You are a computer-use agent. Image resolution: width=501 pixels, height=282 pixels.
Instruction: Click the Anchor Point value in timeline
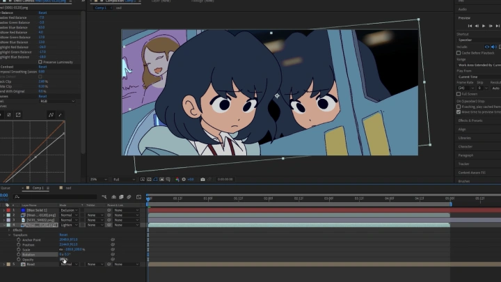(68, 240)
